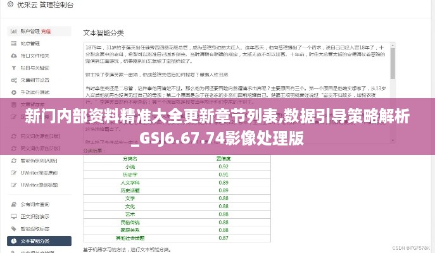Click the text area scrollbar up arrow
The width and height of the screenshot is (435, 253).
[393, 45]
